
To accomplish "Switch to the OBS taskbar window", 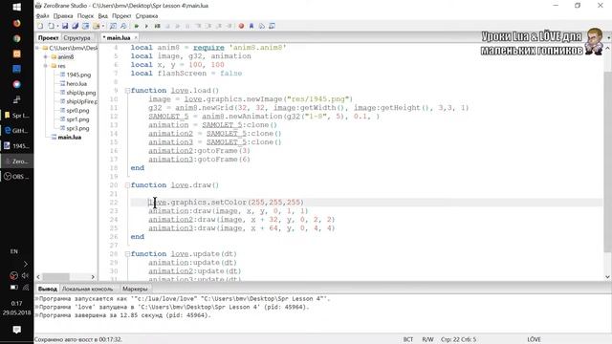I will pos(17,177).
